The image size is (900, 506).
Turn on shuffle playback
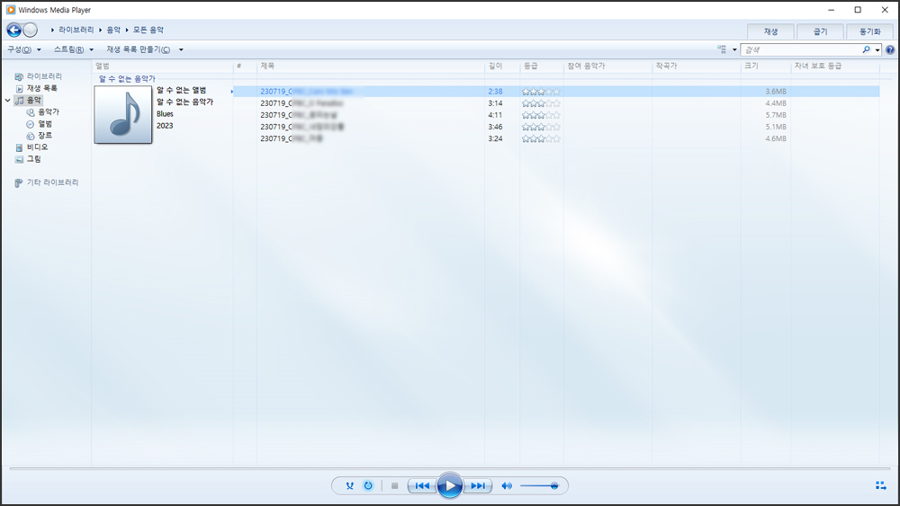(x=349, y=486)
